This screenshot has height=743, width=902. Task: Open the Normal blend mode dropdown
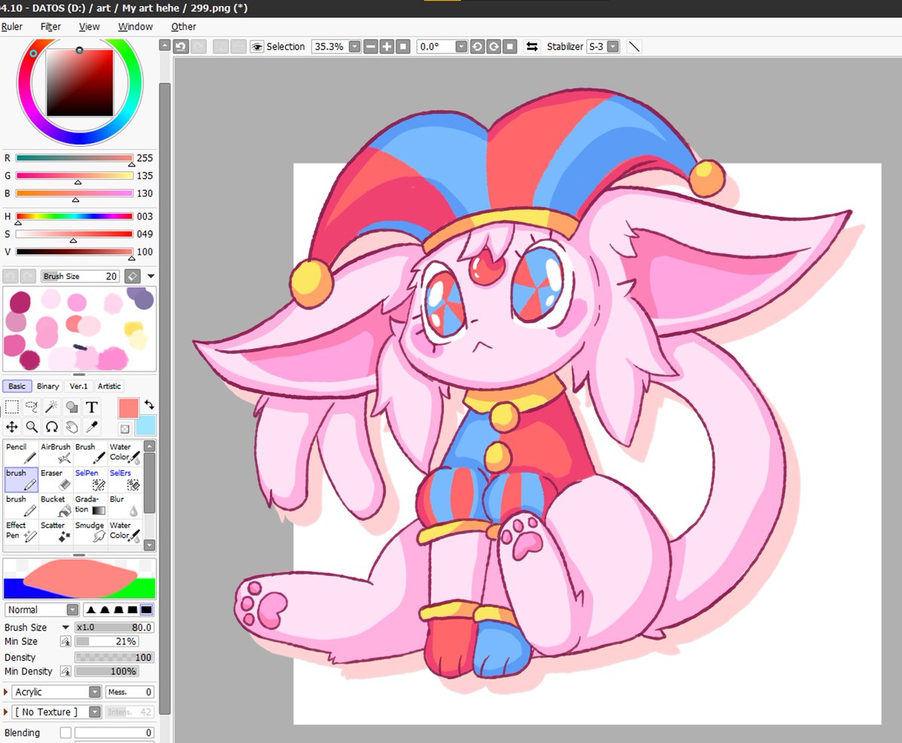click(72, 610)
